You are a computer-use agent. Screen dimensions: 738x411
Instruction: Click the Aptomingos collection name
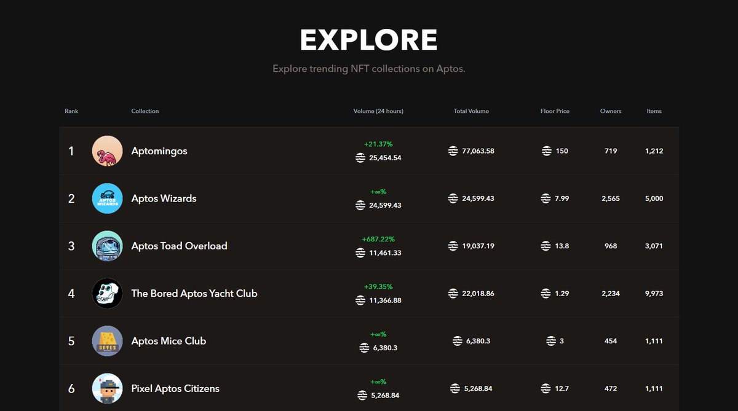click(x=159, y=151)
